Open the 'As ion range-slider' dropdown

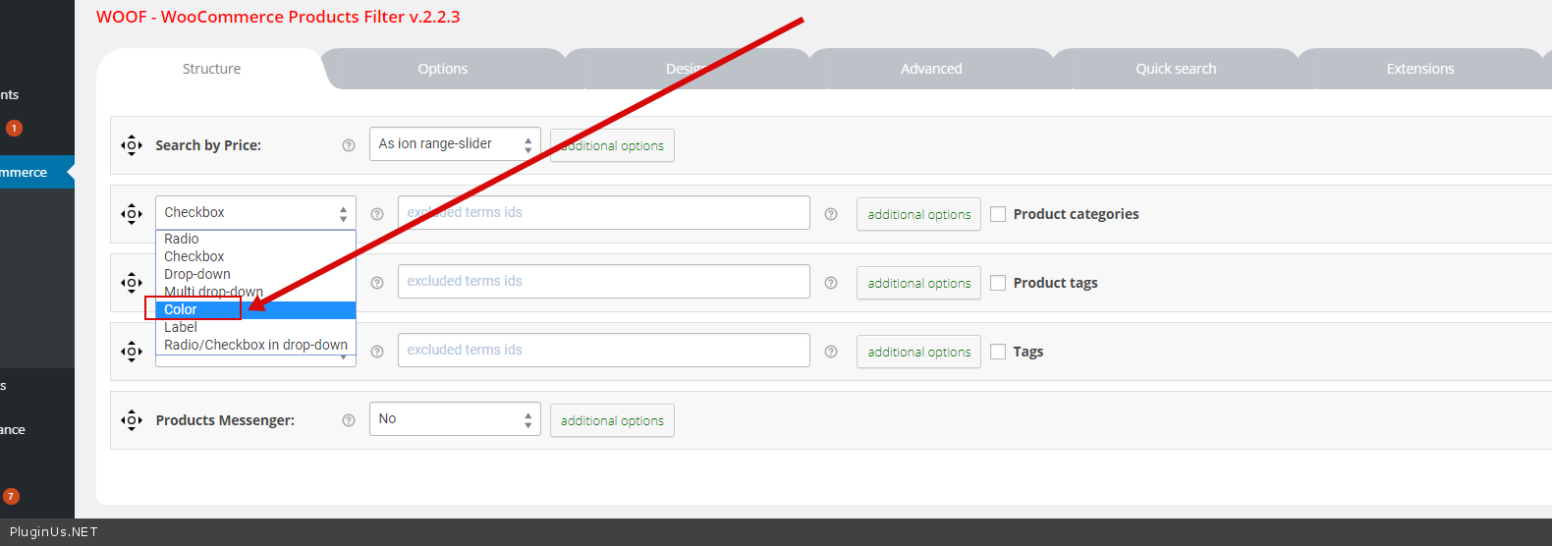coord(455,144)
